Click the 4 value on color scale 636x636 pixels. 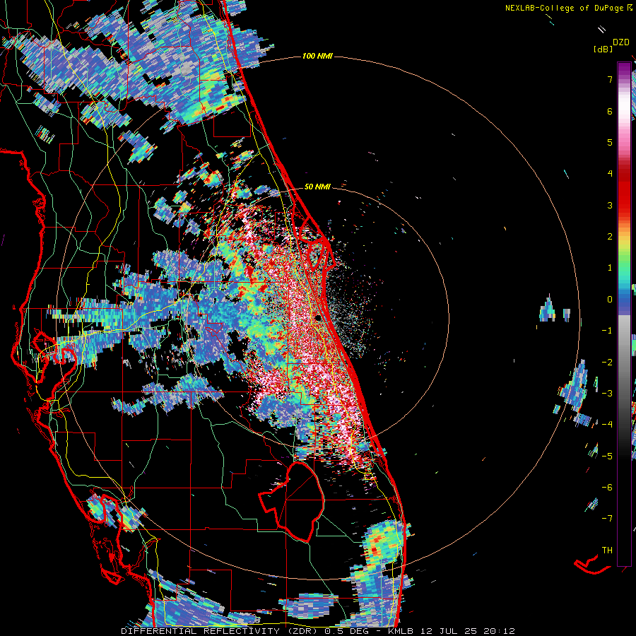pyautogui.click(x=610, y=174)
